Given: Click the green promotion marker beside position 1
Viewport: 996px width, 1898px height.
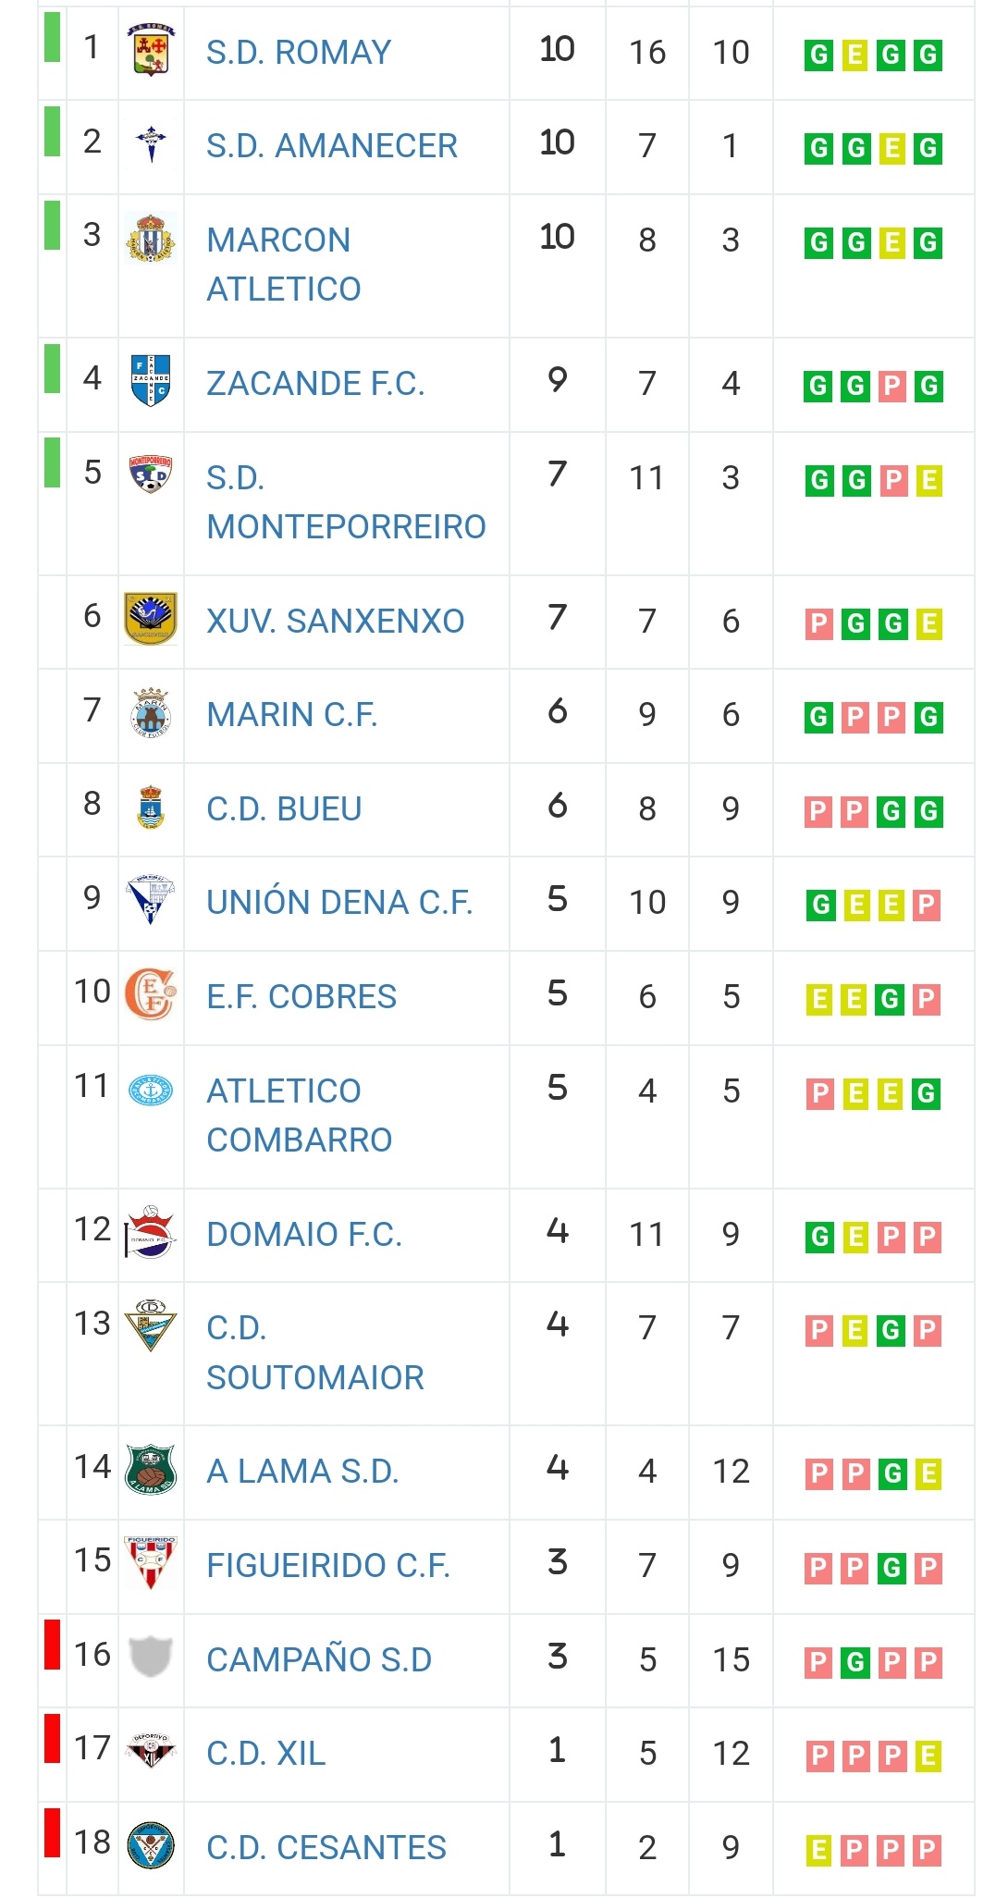Looking at the screenshot, I should pyautogui.click(x=53, y=37).
